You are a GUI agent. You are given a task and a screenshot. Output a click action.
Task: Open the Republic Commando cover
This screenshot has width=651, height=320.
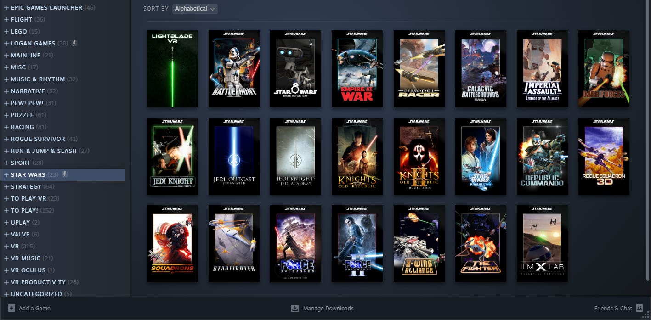point(542,156)
